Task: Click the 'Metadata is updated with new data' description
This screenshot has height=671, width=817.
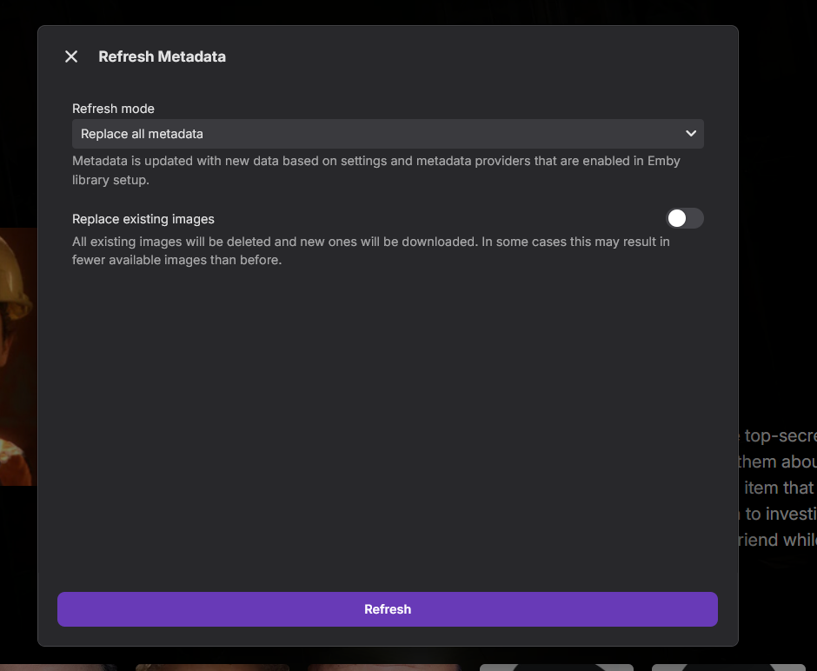Action: tap(376, 169)
